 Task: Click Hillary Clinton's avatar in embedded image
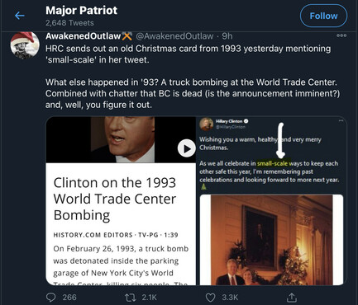tap(207, 124)
